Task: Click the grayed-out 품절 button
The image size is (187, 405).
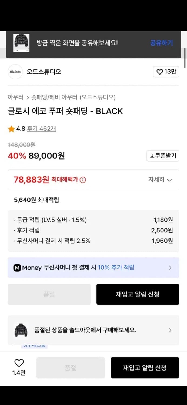Action: 49,294
